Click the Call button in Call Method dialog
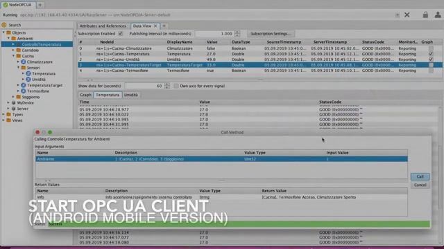This screenshot has width=444, height=249. (x=420, y=176)
